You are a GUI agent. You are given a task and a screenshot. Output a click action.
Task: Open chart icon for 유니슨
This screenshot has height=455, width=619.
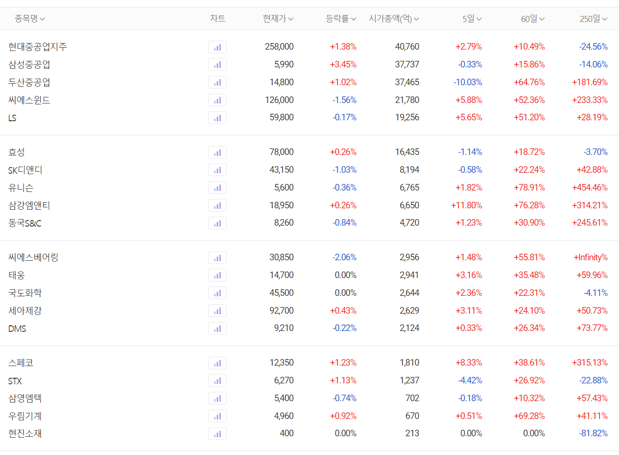tap(217, 188)
